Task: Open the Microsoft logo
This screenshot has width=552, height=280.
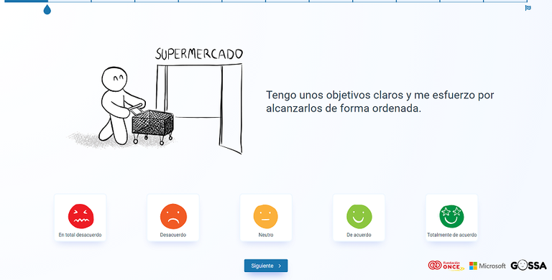Action: coord(487,266)
